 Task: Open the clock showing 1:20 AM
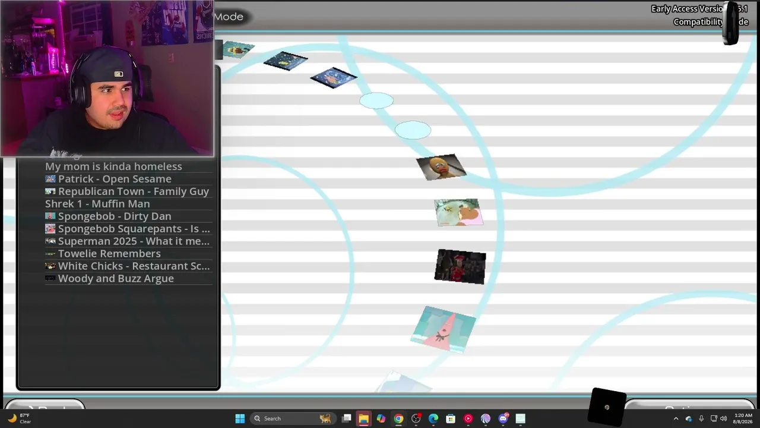pyautogui.click(x=743, y=418)
